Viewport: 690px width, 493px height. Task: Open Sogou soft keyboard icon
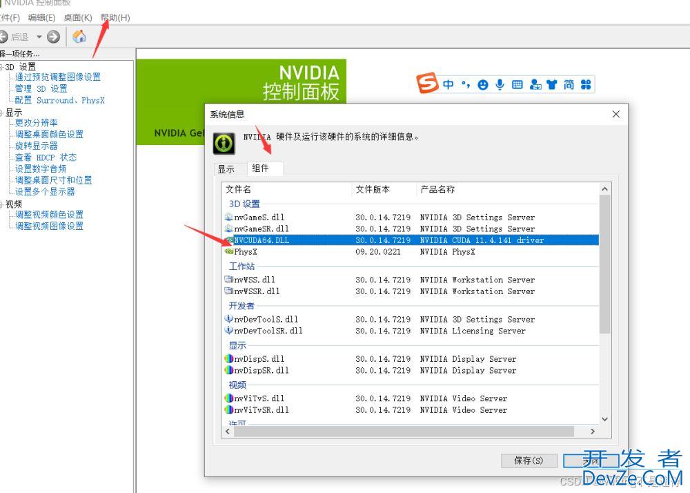[x=517, y=84]
